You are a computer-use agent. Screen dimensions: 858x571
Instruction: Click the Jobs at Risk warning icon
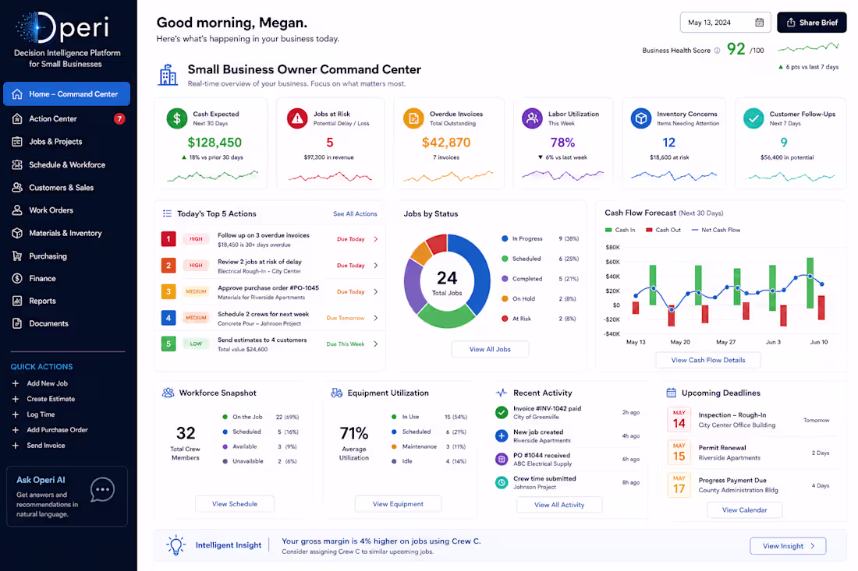point(297,118)
